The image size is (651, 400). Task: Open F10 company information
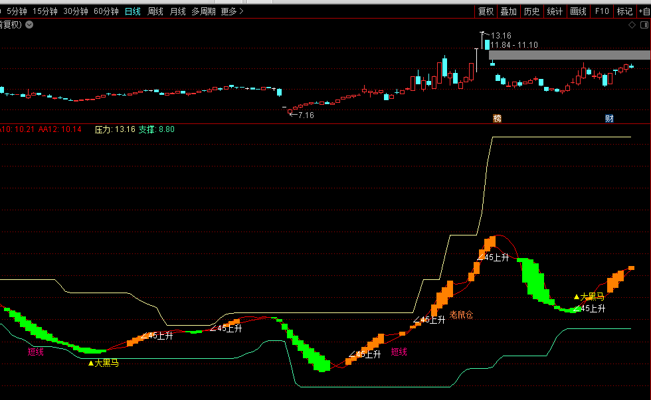(602, 11)
